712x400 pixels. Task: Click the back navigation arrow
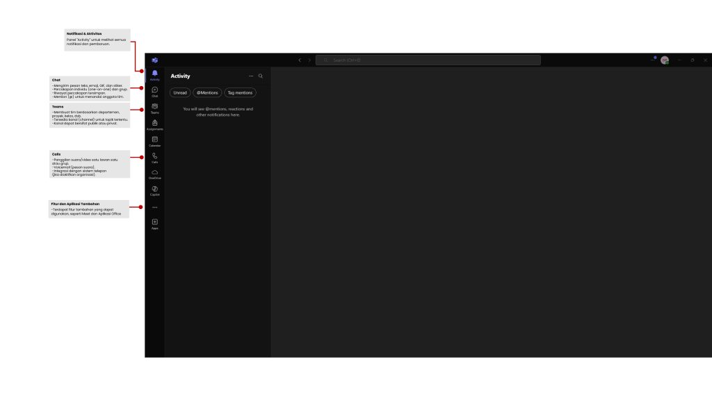[300, 60]
